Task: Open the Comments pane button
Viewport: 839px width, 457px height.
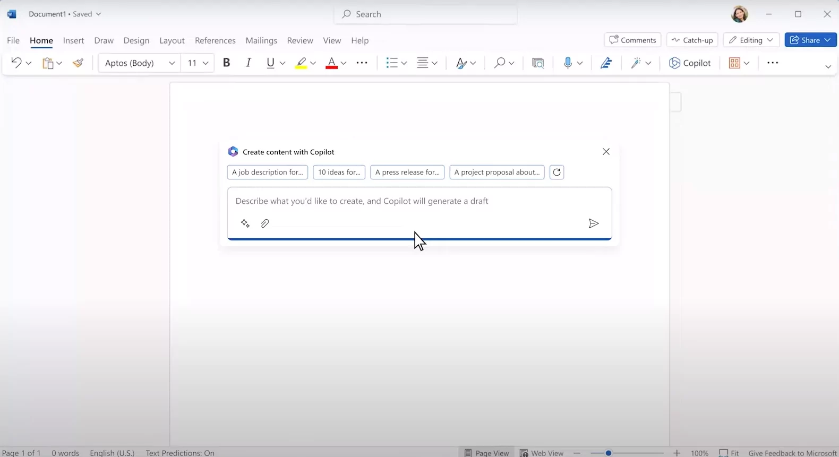Action: [632, 40]
